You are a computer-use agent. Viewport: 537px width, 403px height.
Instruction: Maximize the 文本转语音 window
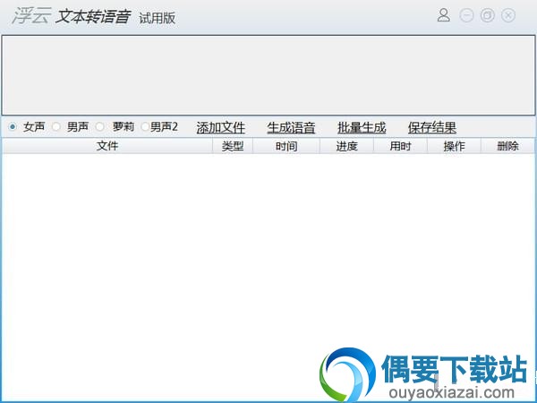point(488,15)
